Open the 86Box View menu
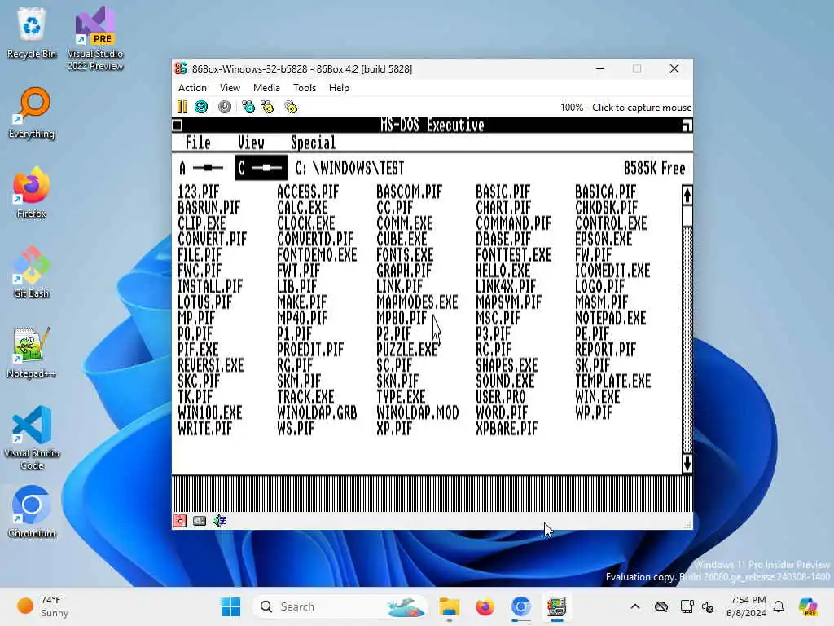The image size is (834, 626). [230, 88]
